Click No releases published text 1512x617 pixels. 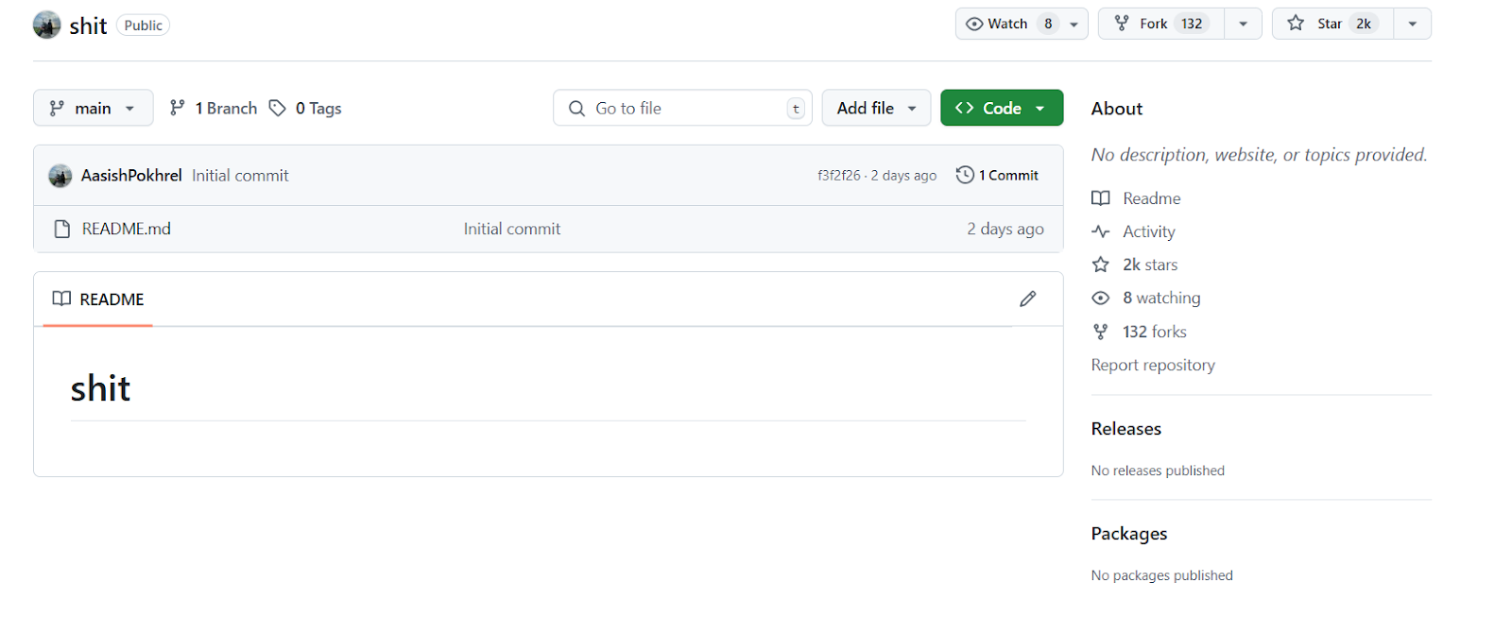(1158, 471)
